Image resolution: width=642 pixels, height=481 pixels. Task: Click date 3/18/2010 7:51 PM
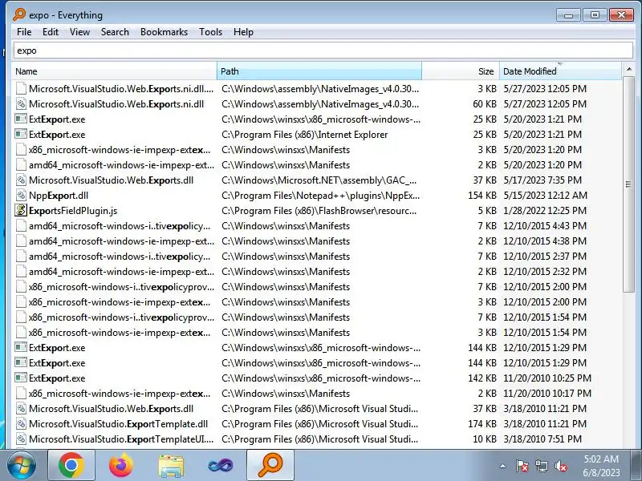point(542,439)
